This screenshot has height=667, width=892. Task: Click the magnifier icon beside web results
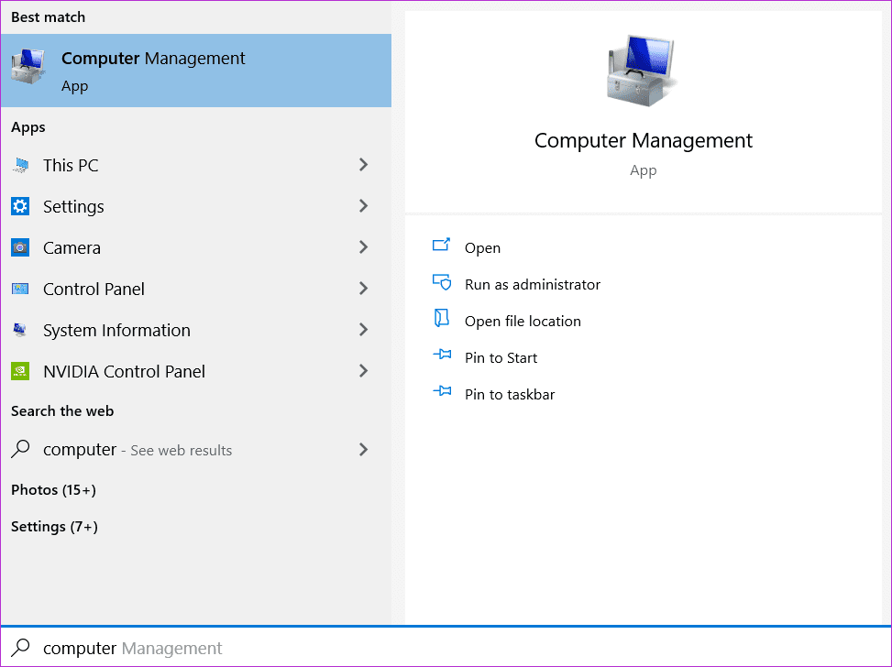coord(20,449)
